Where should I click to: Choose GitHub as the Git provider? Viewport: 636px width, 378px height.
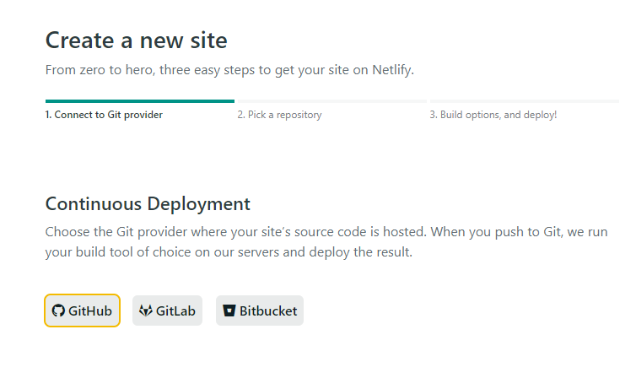point(82,310)
